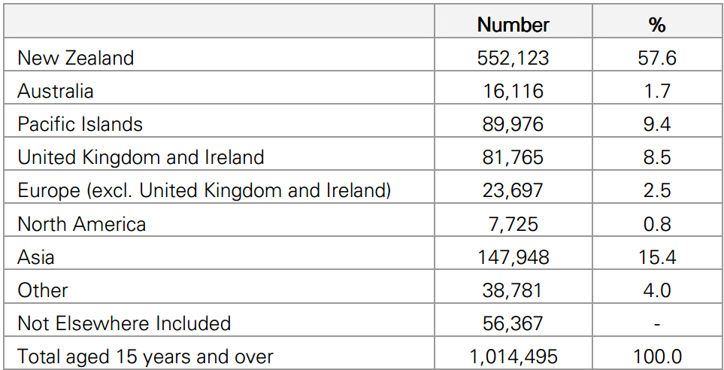Select Total aged 15 years and over
The image size is (724, 370).
coord(145,356)
